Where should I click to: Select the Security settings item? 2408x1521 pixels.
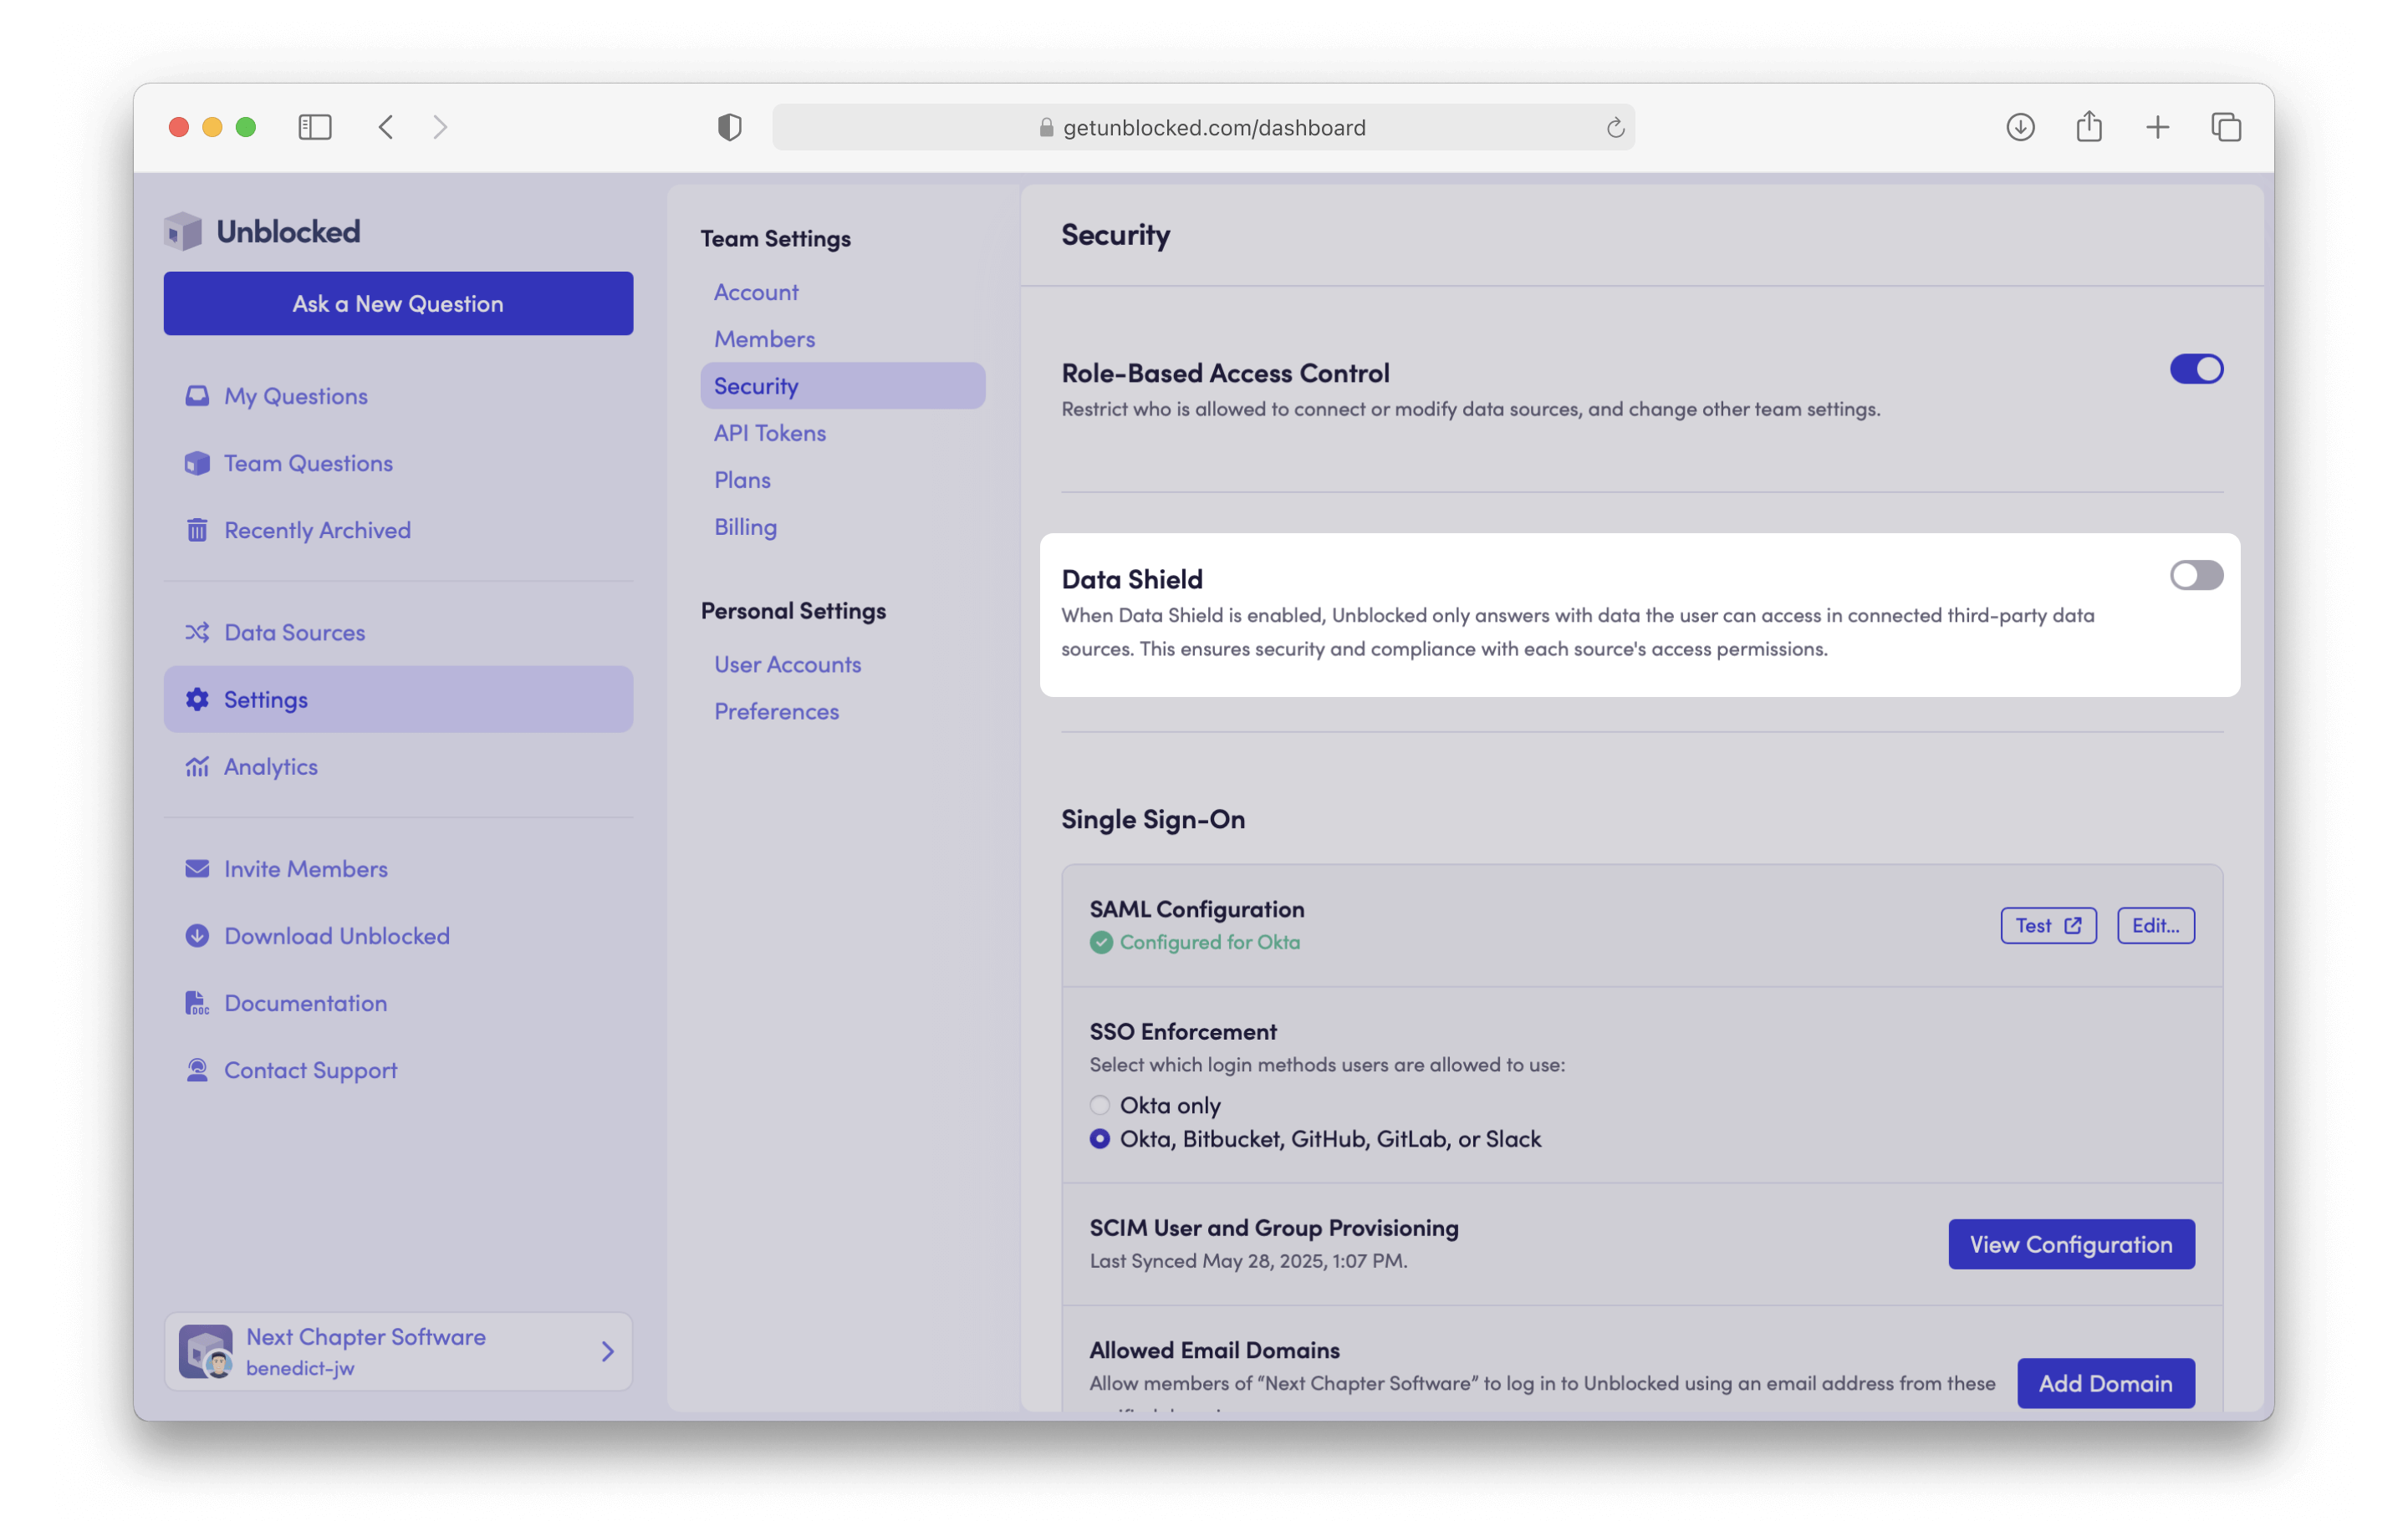[843, 386]
